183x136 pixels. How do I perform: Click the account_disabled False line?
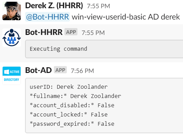(x=72, y=105)
